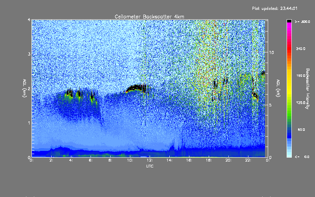Image resolution: width=315 pixels, height=197 pixels.
Task: Click the '120.0' colorbar label
Action: click(x=301, y=103)
